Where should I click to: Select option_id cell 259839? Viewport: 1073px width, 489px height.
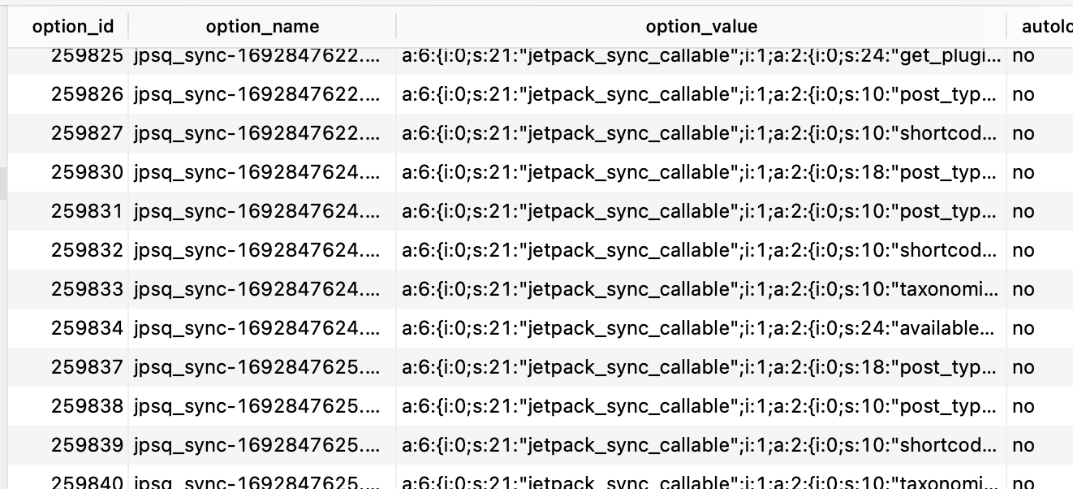pyautogui.click(x=87, y=445)
